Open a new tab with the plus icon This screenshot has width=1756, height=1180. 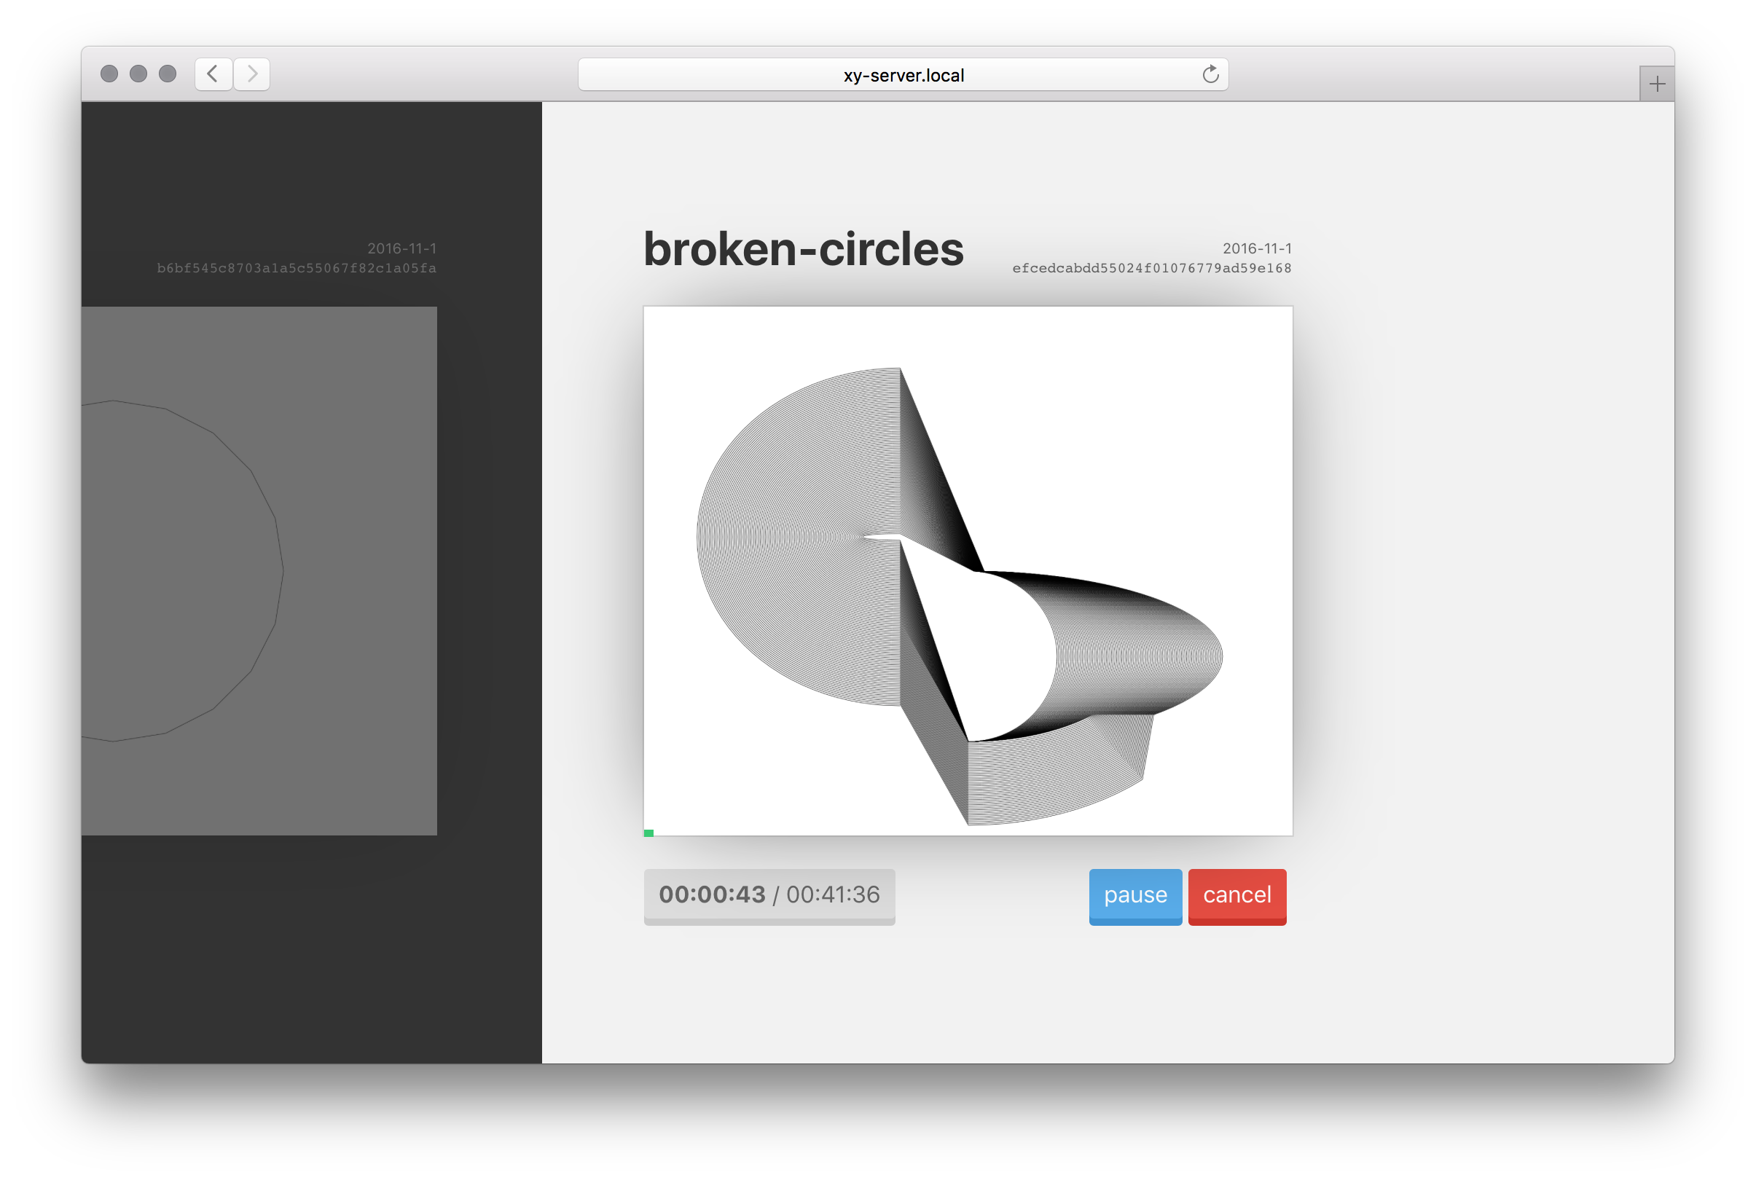coord(1657,84)
